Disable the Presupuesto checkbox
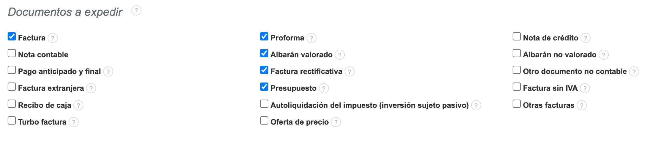This screenshot has width=649, height=141. pos(264,87)
